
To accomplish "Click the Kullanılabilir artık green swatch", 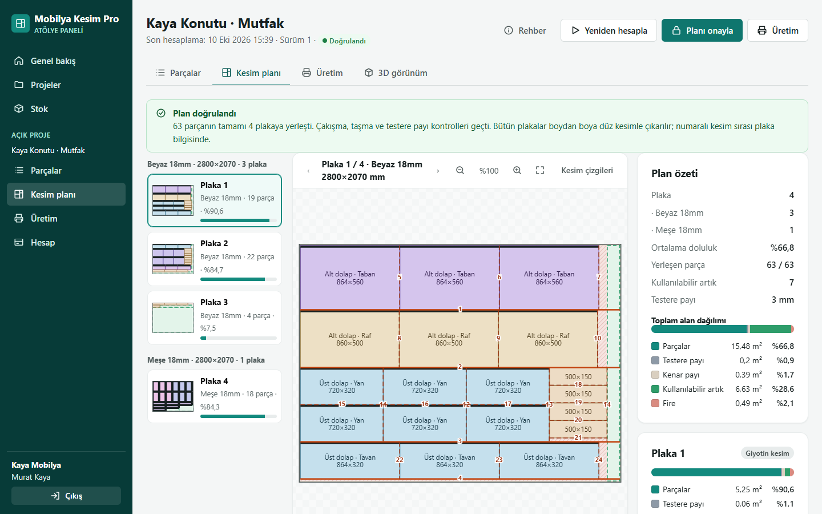I will pyautogui.click(x=655, y=389).
